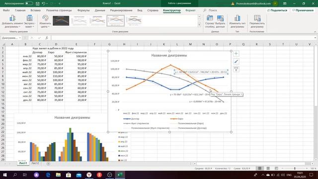Click the Фунт стерлингов column header cell
This screenshot has height=179, width=318.
coord(76,52)
